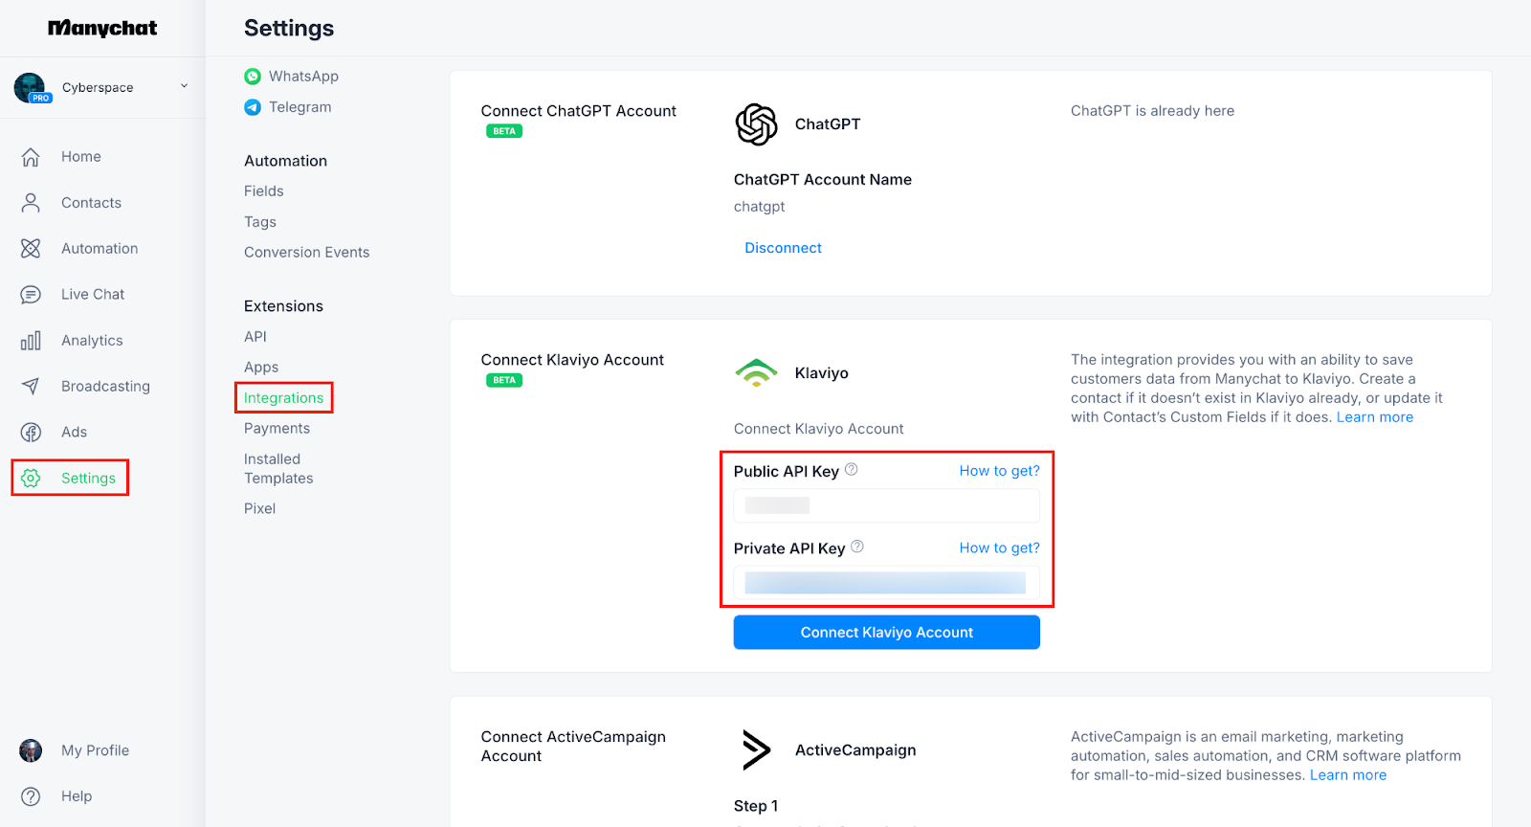This screenshot has width=1531, height=827.
Task: Open My Profile page
Action: pyautogui.click(x=95, y=750)
